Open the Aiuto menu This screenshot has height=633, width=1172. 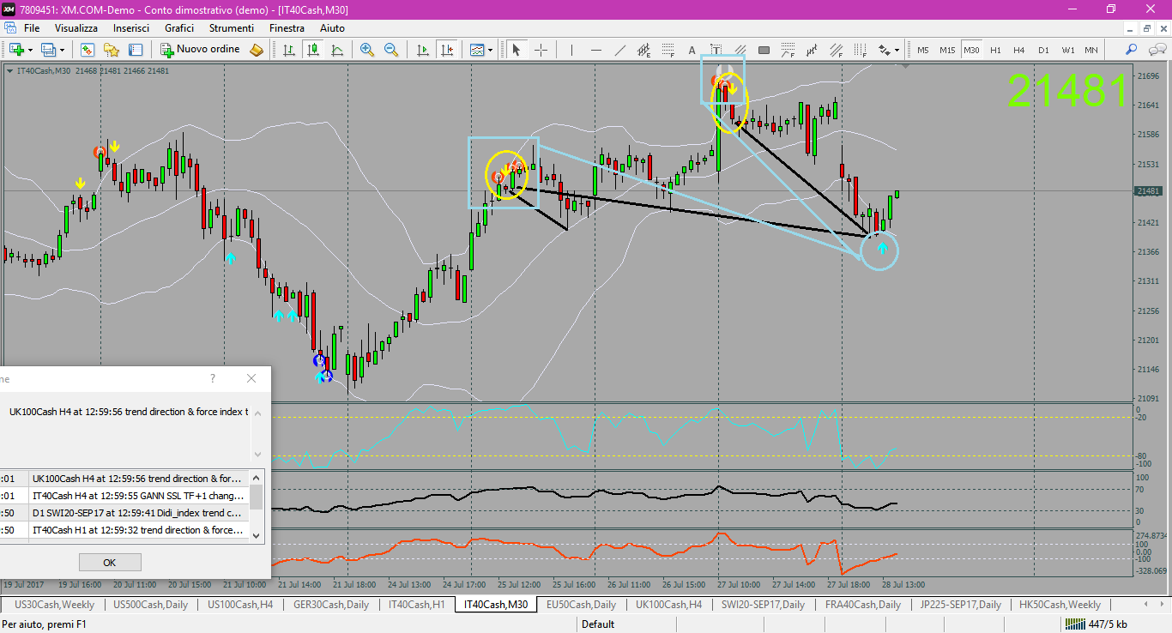pyautogui.click(x=332, y=28)
